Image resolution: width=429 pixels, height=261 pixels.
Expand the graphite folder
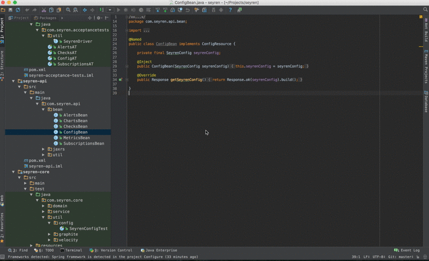point(49,234)
